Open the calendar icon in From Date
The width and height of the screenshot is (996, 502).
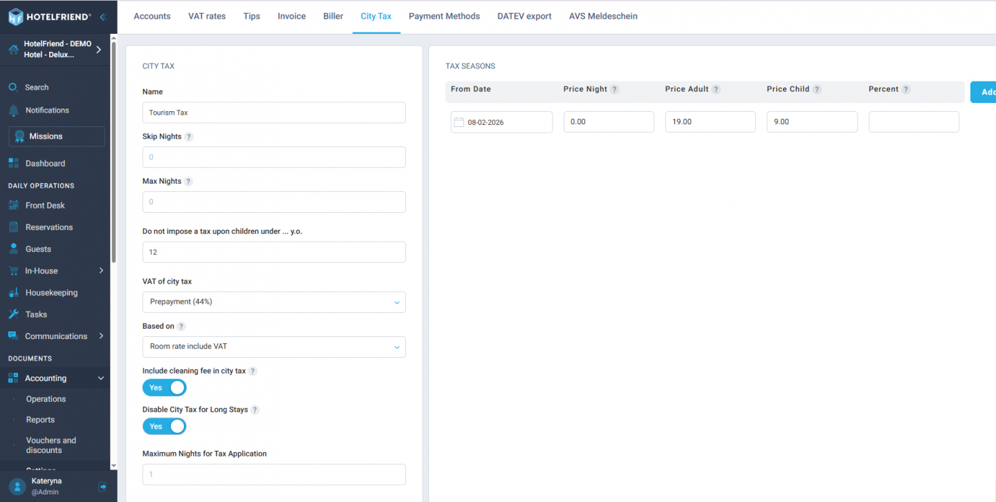click(459, 122)
